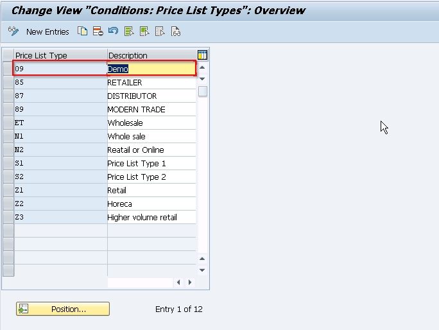Click the Display/Change toggle glasses-pencil icon
The image size is (439, 330).
tap(13, 31)
